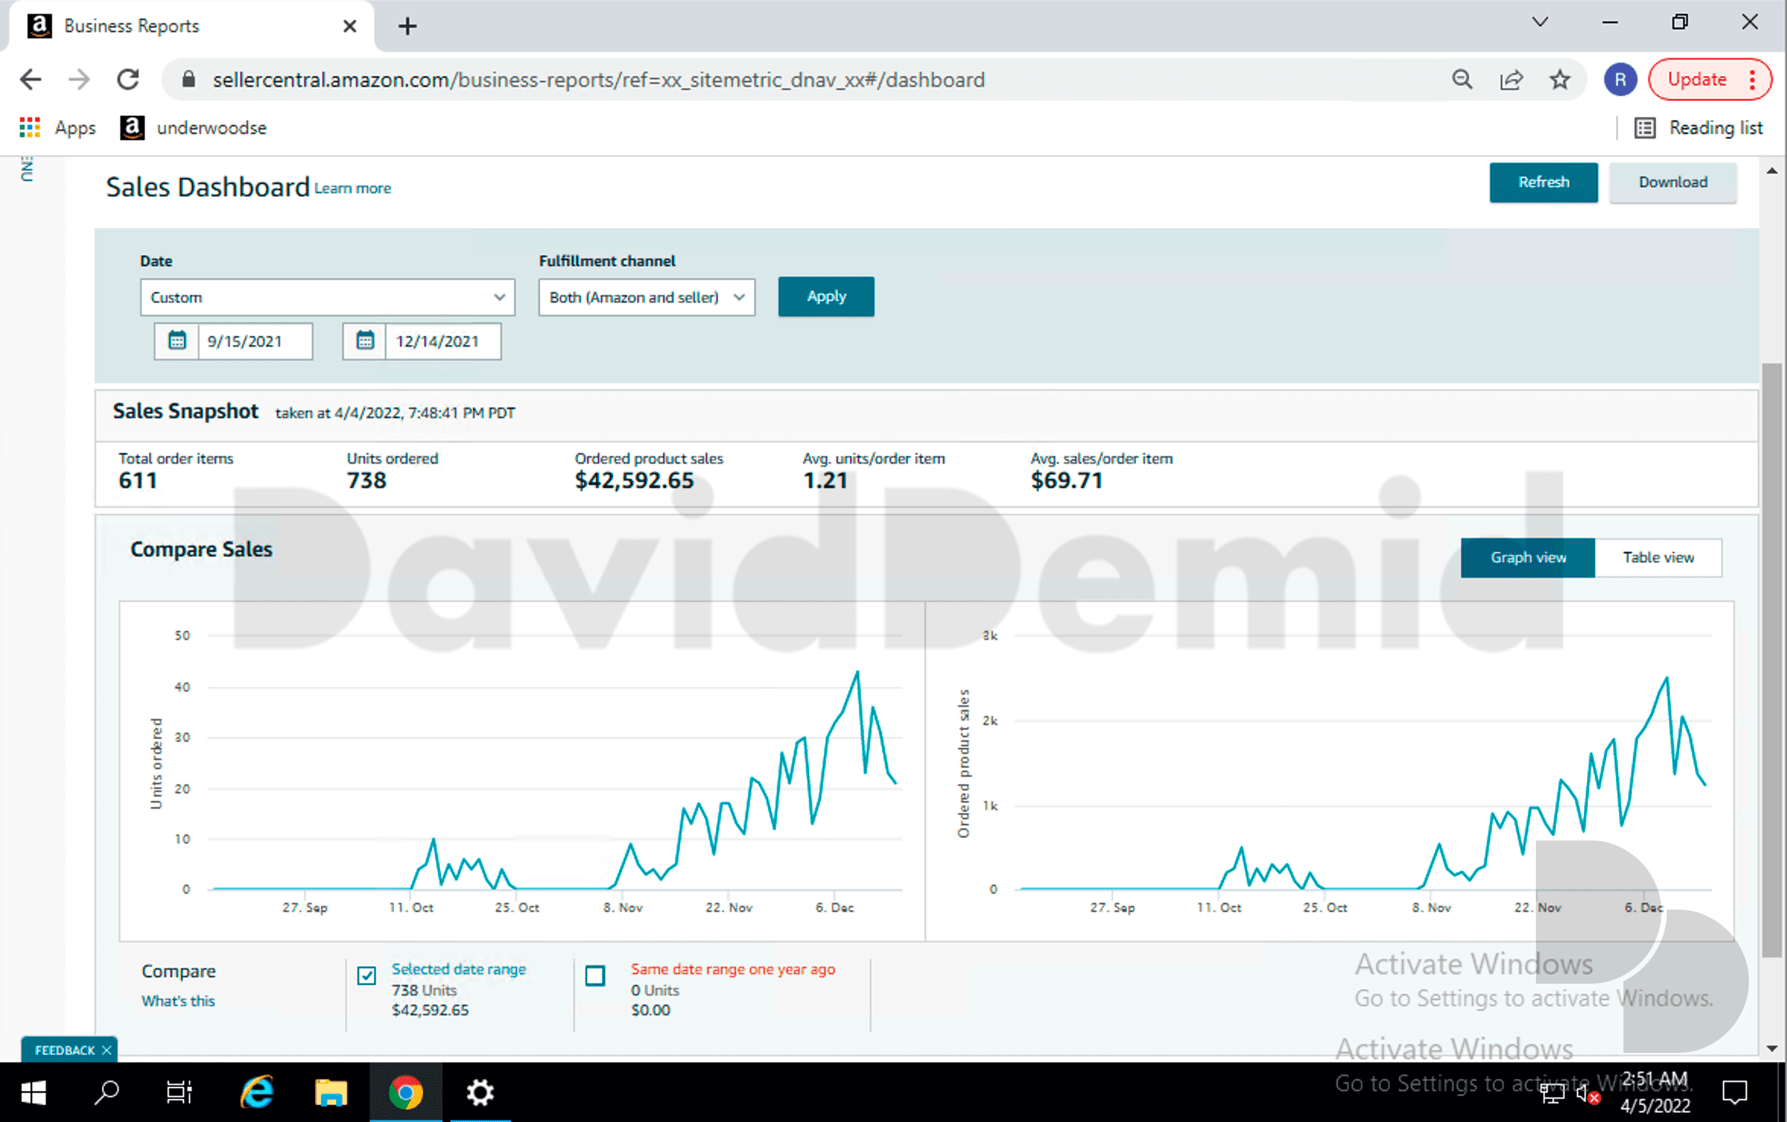The height and width of the screenshot is (1122, 1787).
Task: Open the Reading list
Action: pos(1698,128)
